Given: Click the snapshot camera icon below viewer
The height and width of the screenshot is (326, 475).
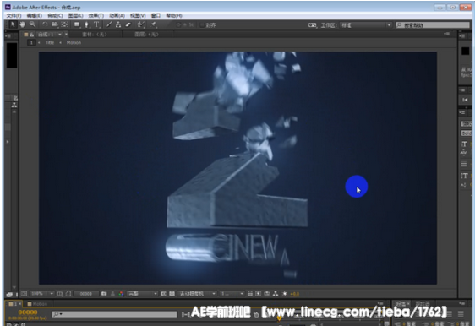Looking at the screenshot, I should [x=104, y=294].
